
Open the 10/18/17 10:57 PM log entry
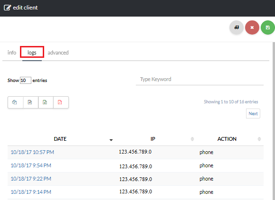32,152
